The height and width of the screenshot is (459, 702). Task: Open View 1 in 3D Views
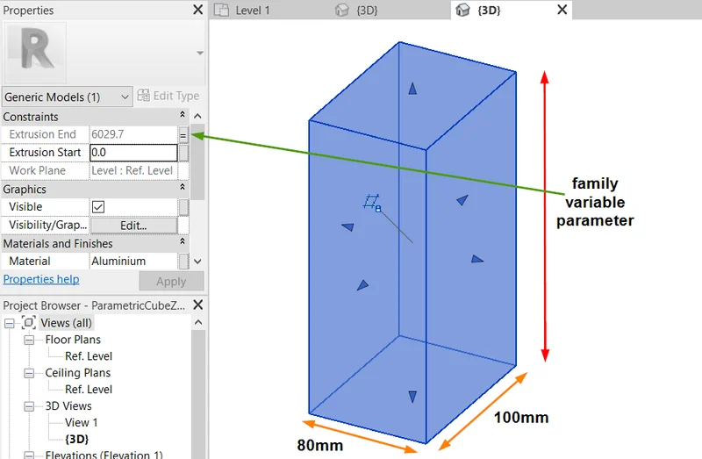[x=81, y=422]
